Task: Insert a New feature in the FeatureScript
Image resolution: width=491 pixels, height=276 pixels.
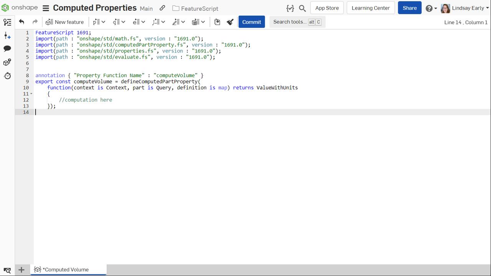Action: (x=64, y=22)
